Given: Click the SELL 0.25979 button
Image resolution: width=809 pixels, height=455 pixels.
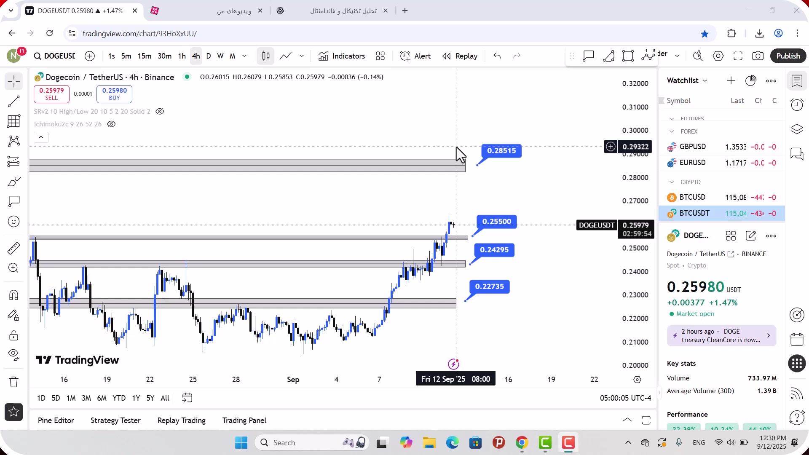Looking at the screenshot, I should (x=51, y=94).
